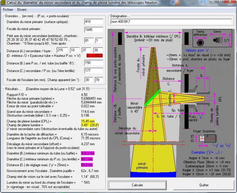Click the 'Nagler II 7mm = -6 mm' example line
The height and width of the screenshot is (193, 237).
[207, 158]
